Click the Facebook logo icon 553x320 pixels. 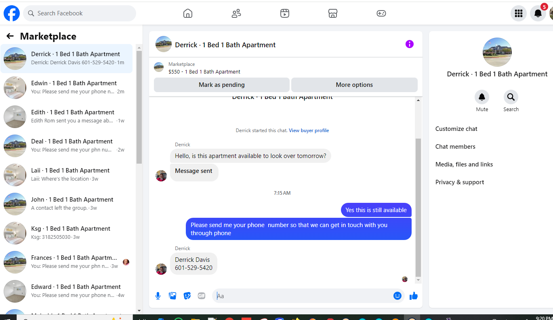[x=12, y=13]
